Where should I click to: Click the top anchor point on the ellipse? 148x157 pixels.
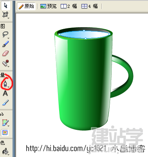click(x=84, y=31)
